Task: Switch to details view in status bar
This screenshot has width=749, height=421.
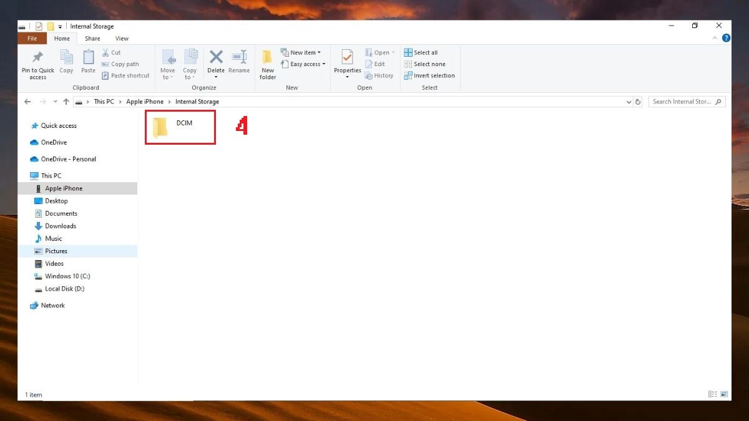Action: tap(713, 395)
